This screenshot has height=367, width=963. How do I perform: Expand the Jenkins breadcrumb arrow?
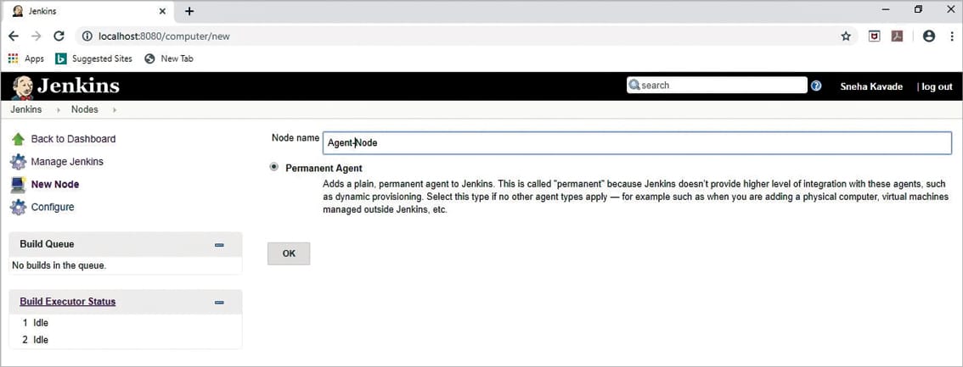click(59, 110)
